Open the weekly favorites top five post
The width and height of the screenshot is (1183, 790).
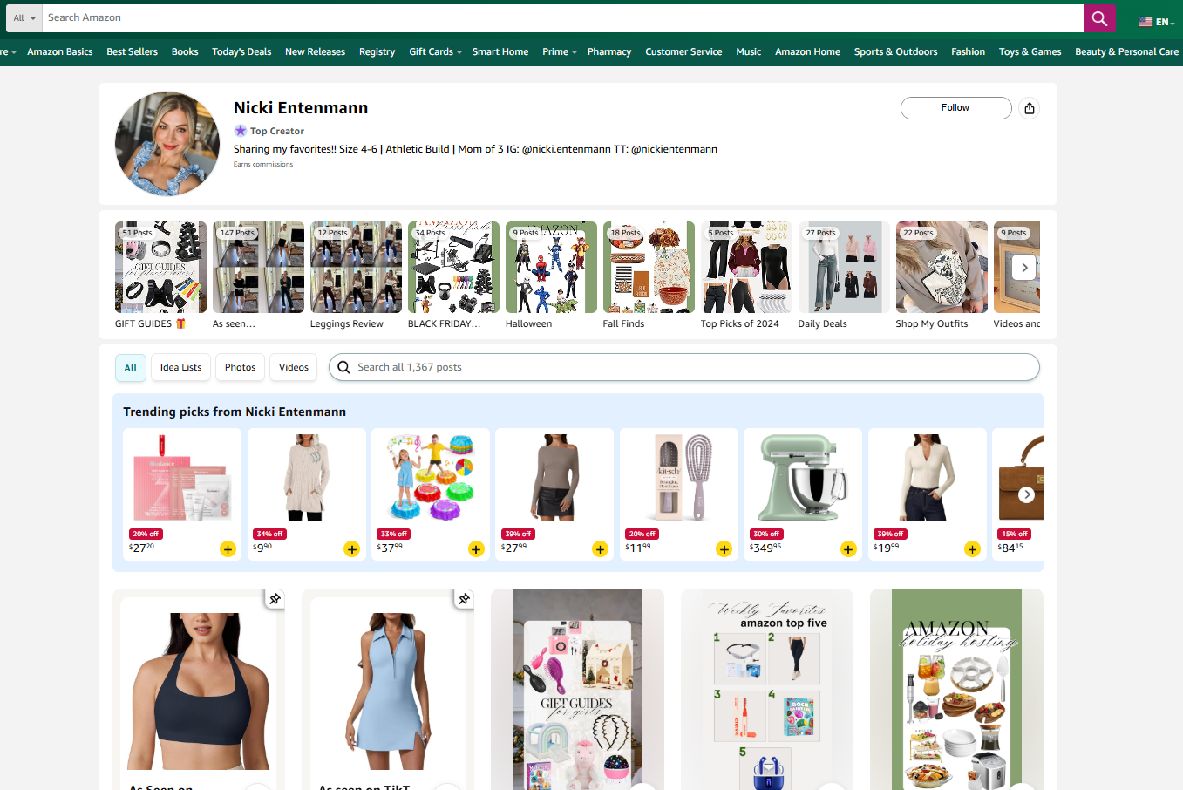[766, 689]
